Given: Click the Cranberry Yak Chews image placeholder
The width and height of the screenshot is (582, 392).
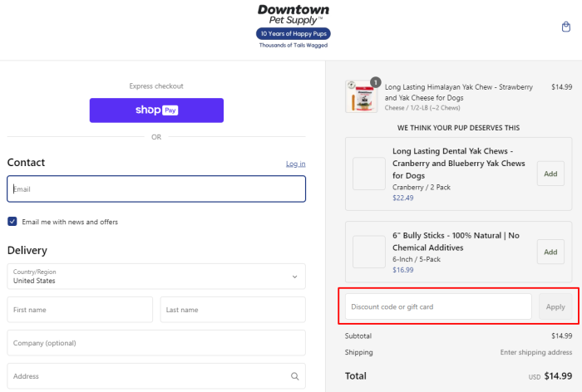Looking at the screenshot, I should [x=369, y=174].
